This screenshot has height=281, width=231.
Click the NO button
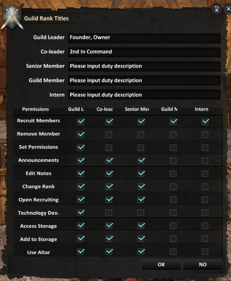(x=203, y=264)
